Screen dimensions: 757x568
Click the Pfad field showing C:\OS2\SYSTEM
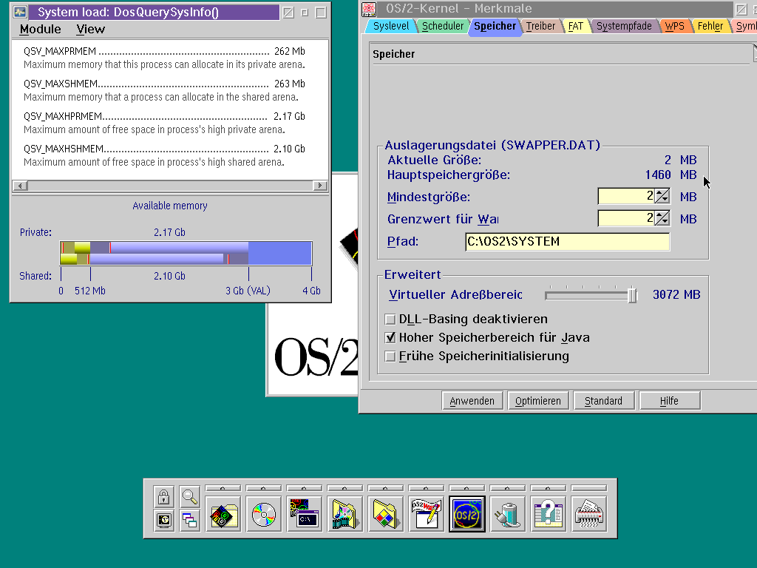click(568, 242)
